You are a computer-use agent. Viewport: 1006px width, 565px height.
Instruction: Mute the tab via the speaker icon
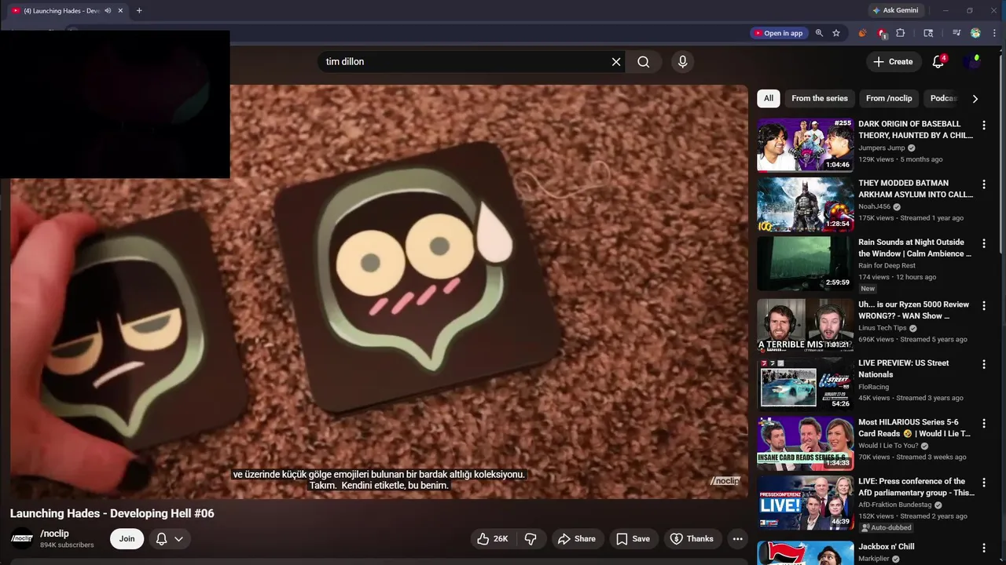(x=108, y=11)
